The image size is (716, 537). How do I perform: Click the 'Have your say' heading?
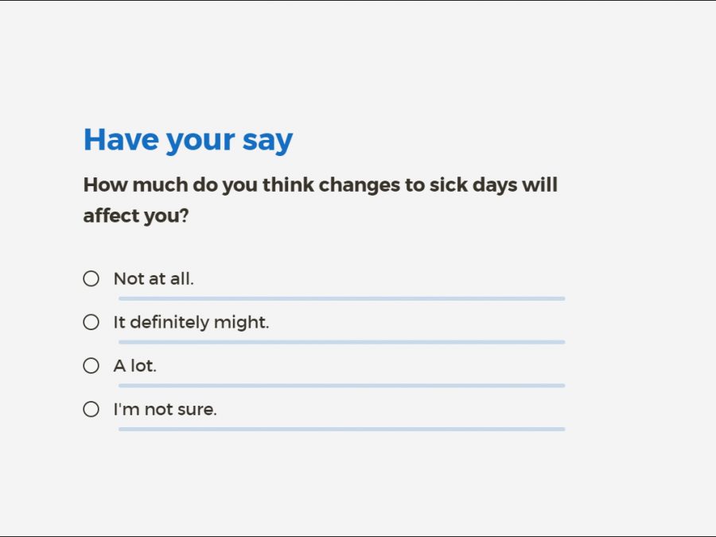tap(188, 140)
